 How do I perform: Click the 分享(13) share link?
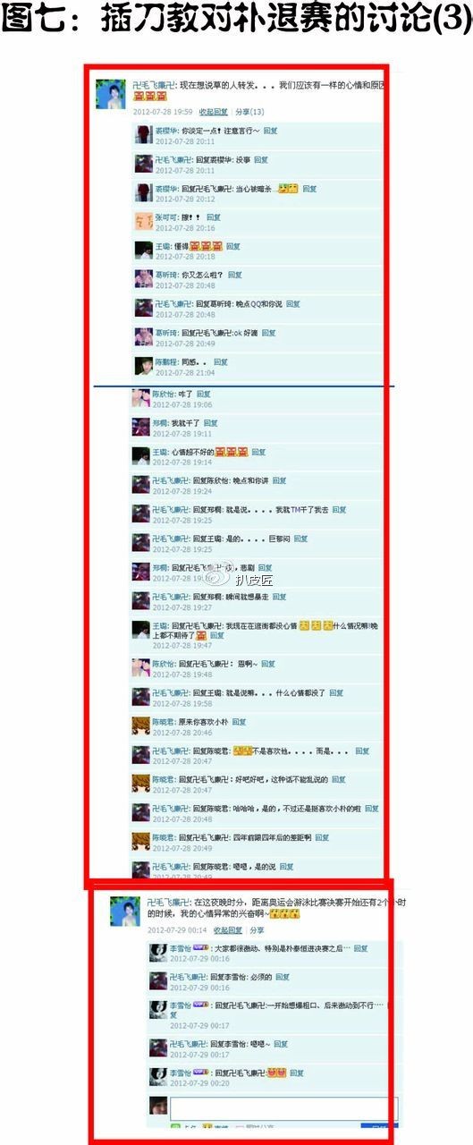tap(249, 112)
